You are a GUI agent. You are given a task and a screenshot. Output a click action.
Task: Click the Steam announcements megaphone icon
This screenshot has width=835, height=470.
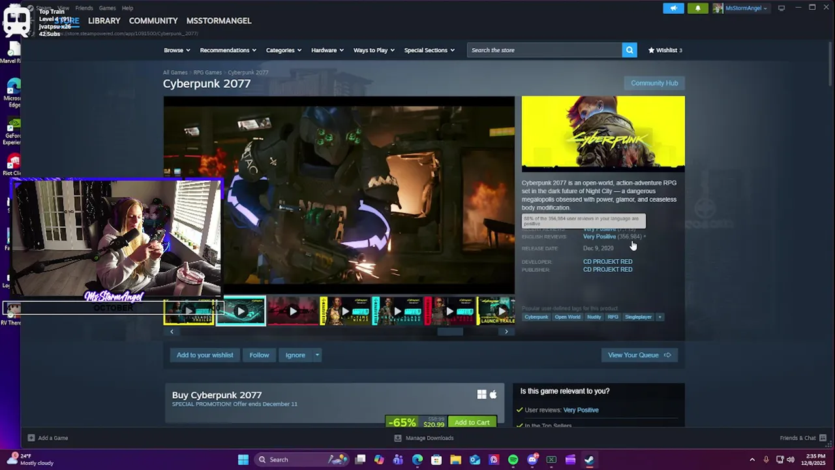pos(673,8)
